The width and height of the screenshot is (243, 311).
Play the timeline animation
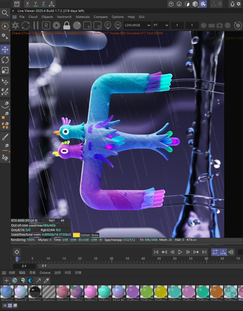[180, 252]
